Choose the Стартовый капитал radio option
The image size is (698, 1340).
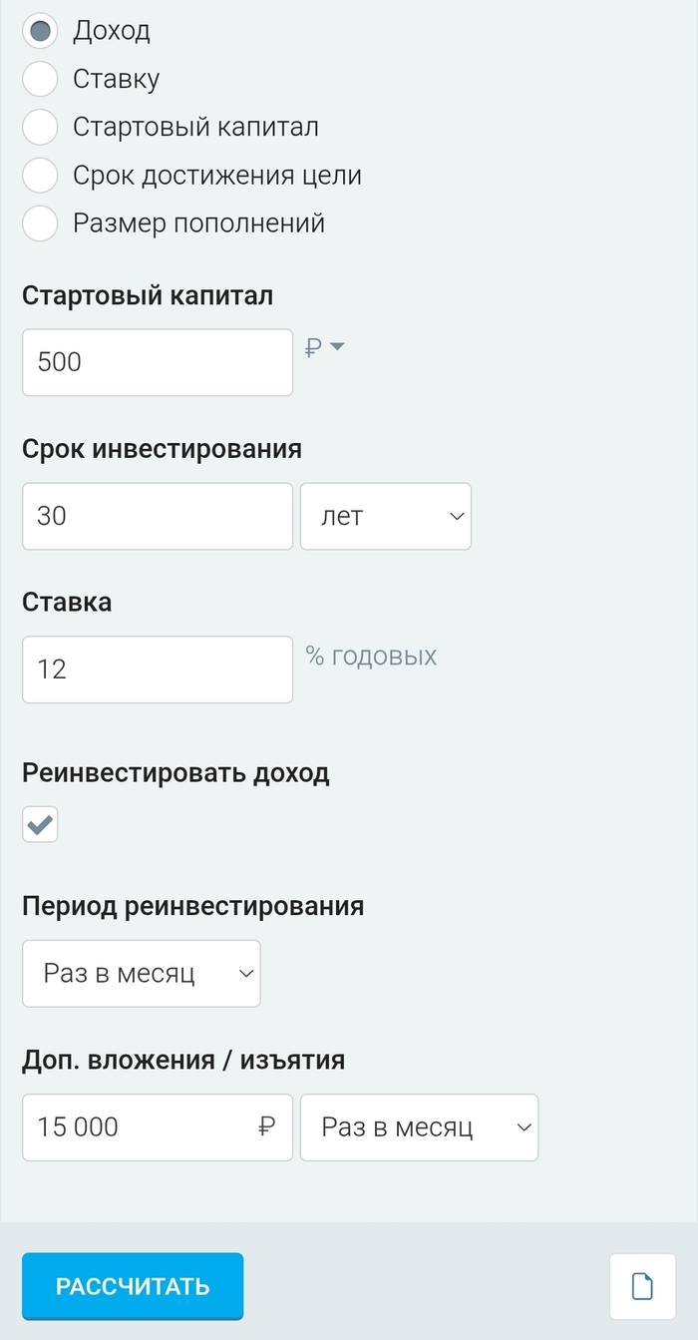click(40, 128)
